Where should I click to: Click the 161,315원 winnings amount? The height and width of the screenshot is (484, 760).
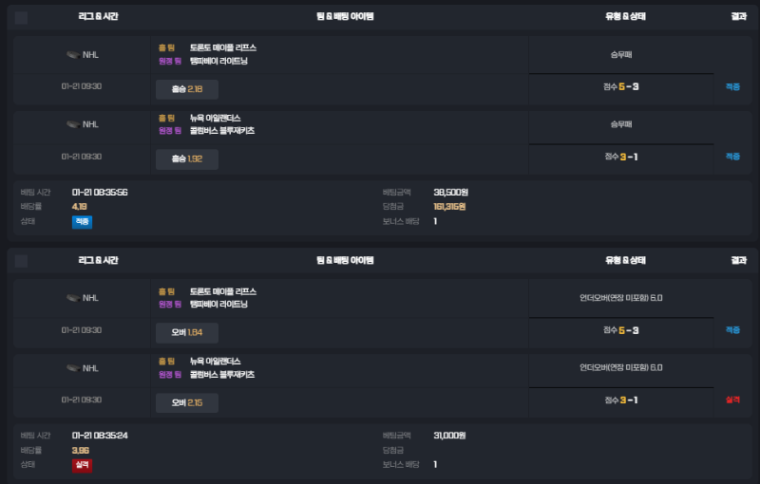[x=449, y=207]
